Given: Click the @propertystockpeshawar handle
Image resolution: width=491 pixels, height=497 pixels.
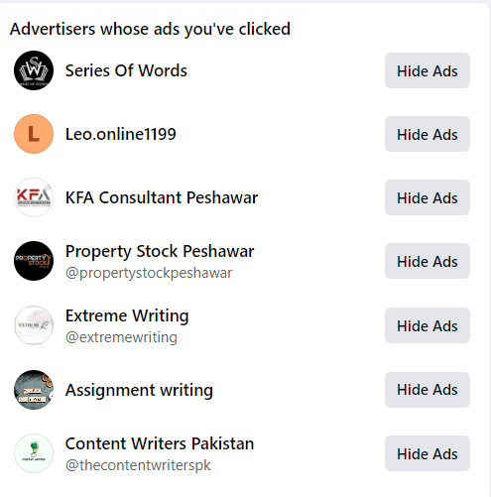Looking at the screenshot, I should tap(149, 273).
